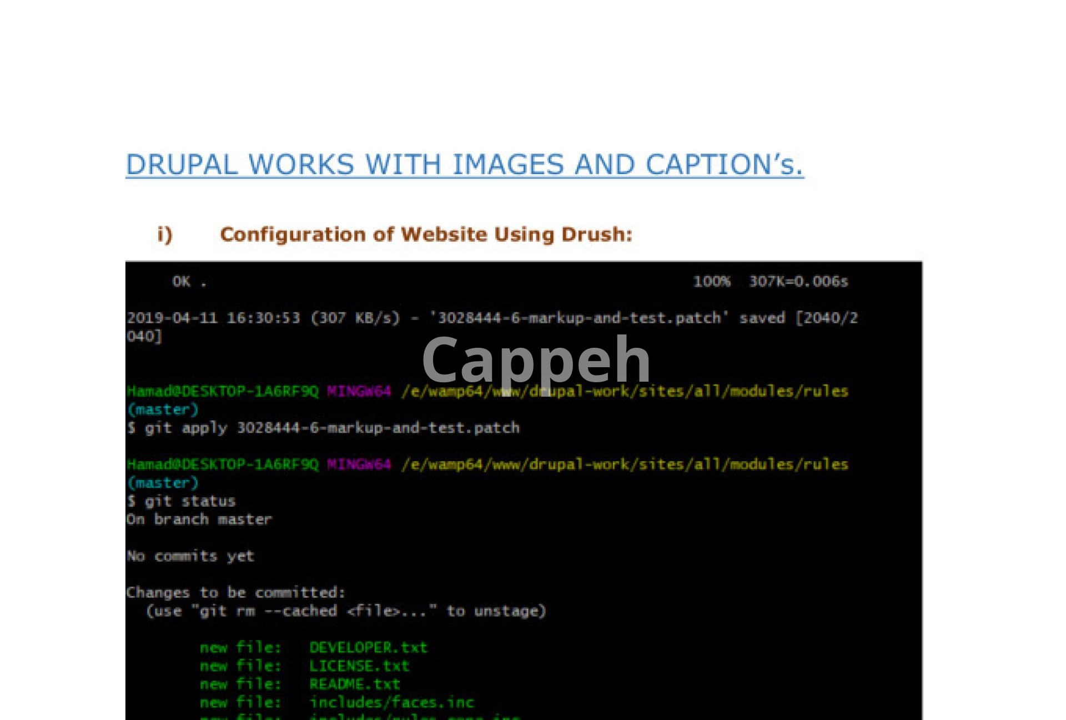
Task: Click 'No commits yet' text
Action: pos(190,556)
